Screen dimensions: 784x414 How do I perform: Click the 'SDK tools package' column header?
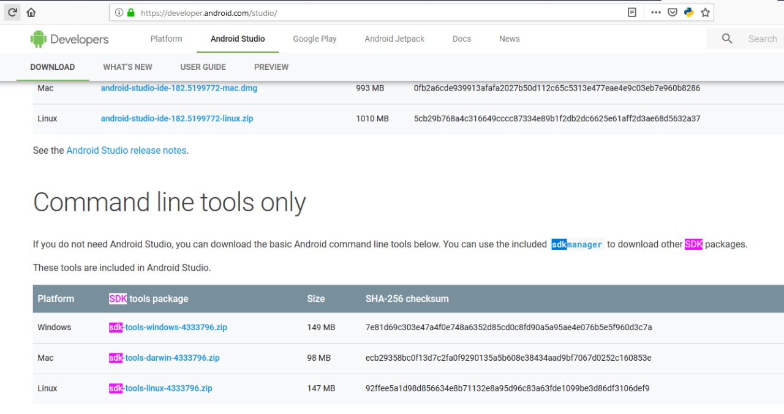coord(149,299)
